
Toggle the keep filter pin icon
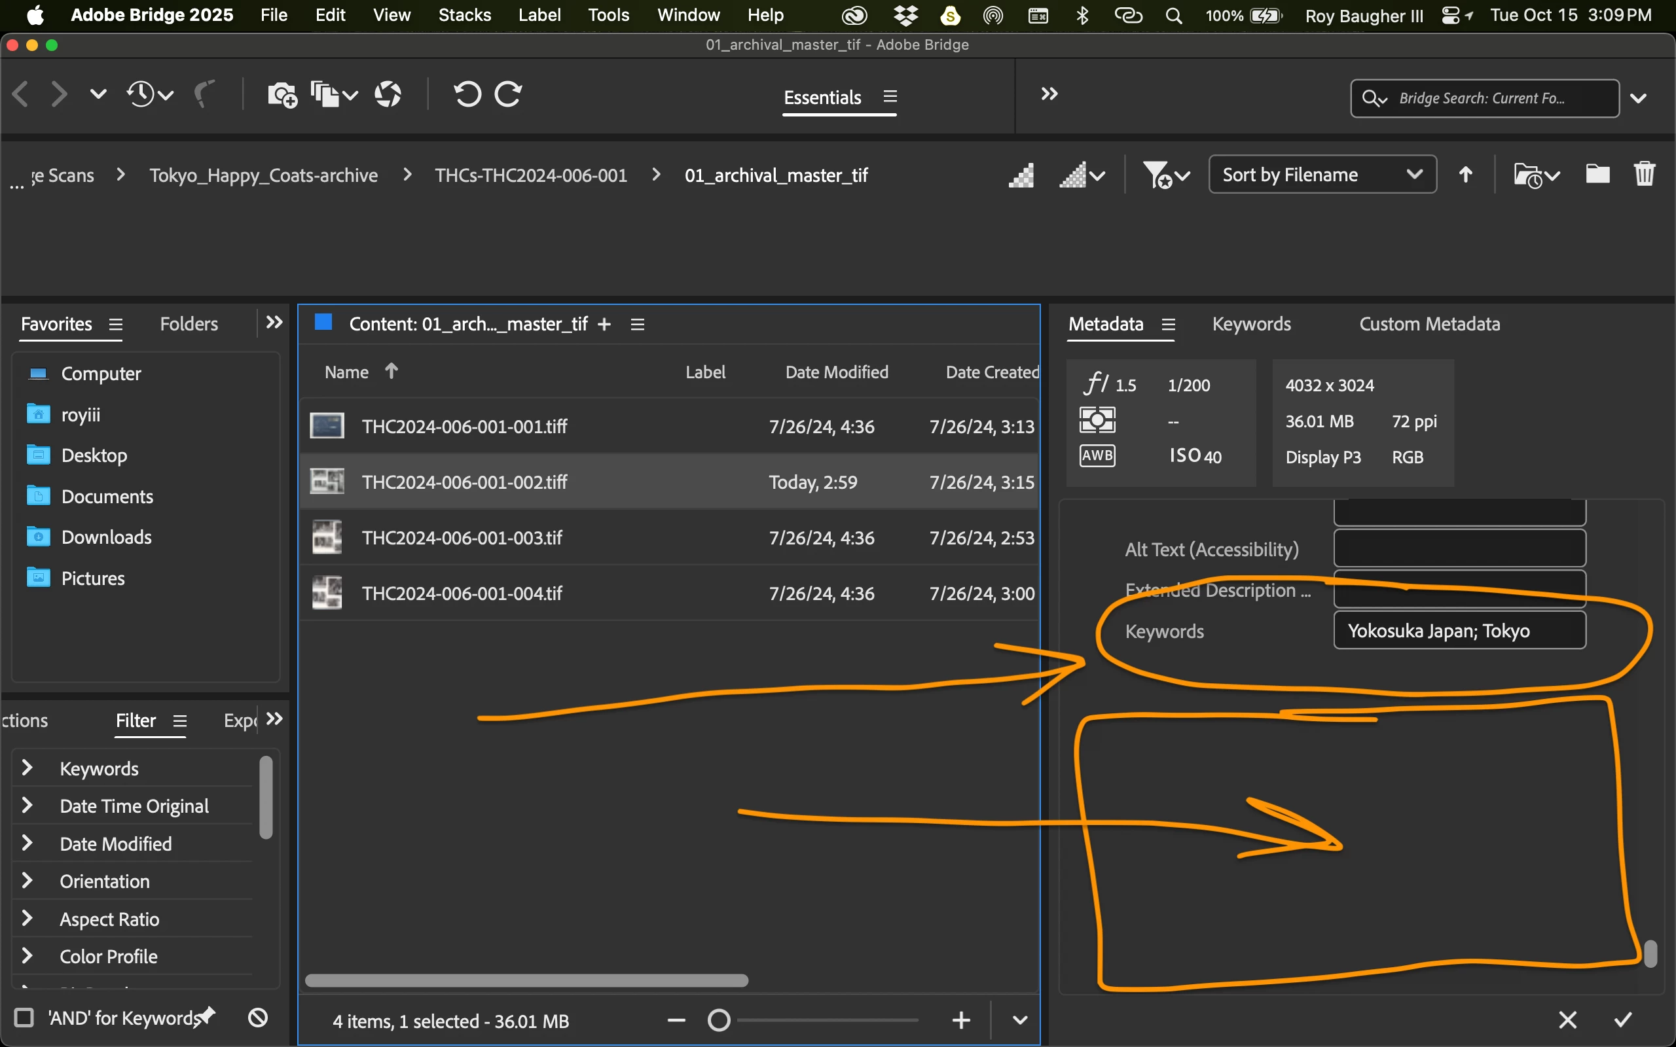point(207,1016)
